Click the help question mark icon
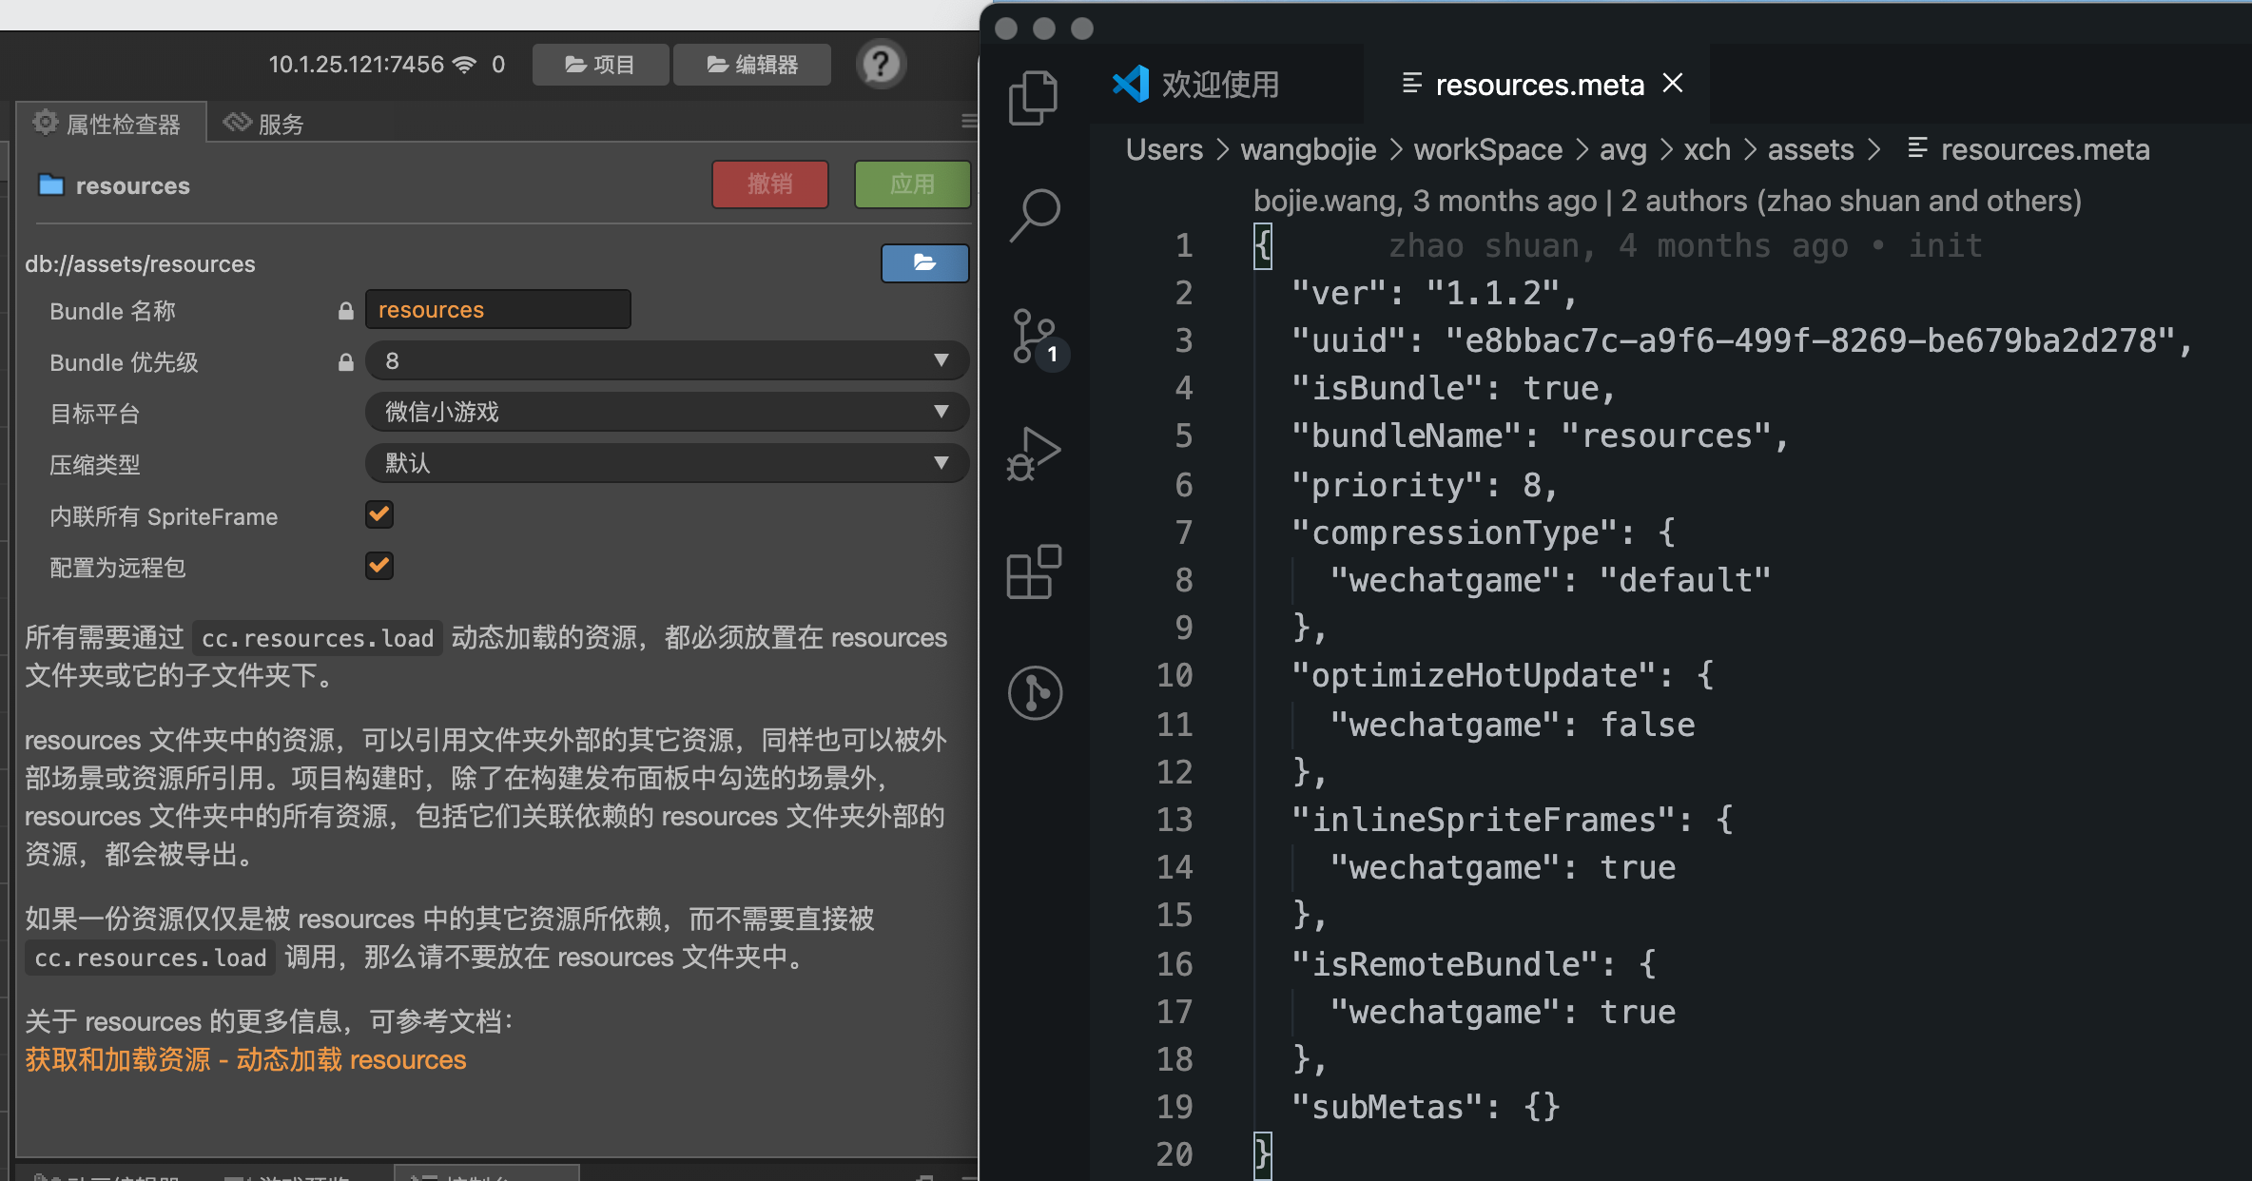2252x1181 pixels. [881, 65]
